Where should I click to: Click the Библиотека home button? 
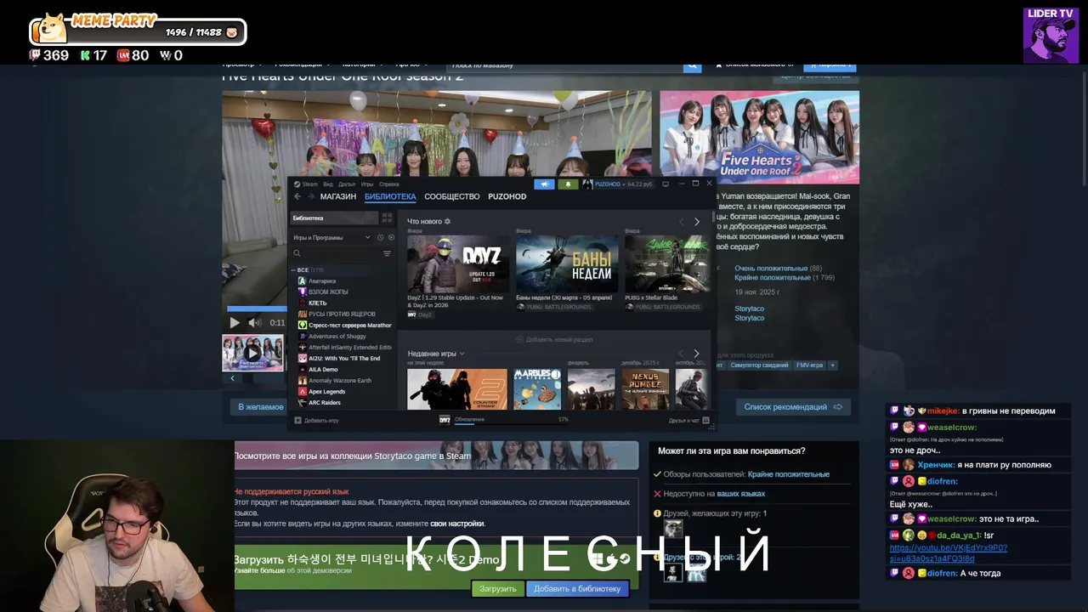tap(335, 218)
